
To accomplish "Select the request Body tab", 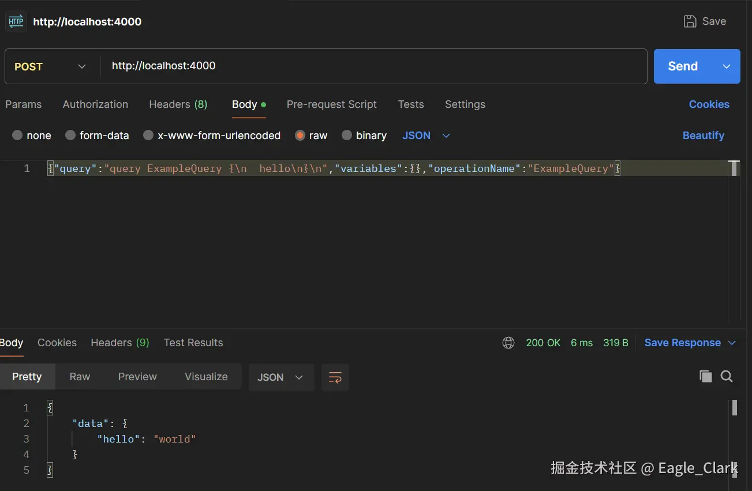I will (x=249, y=104).
